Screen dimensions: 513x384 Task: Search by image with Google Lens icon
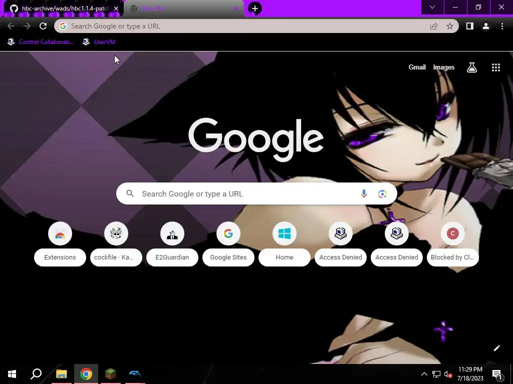point(382,193)
